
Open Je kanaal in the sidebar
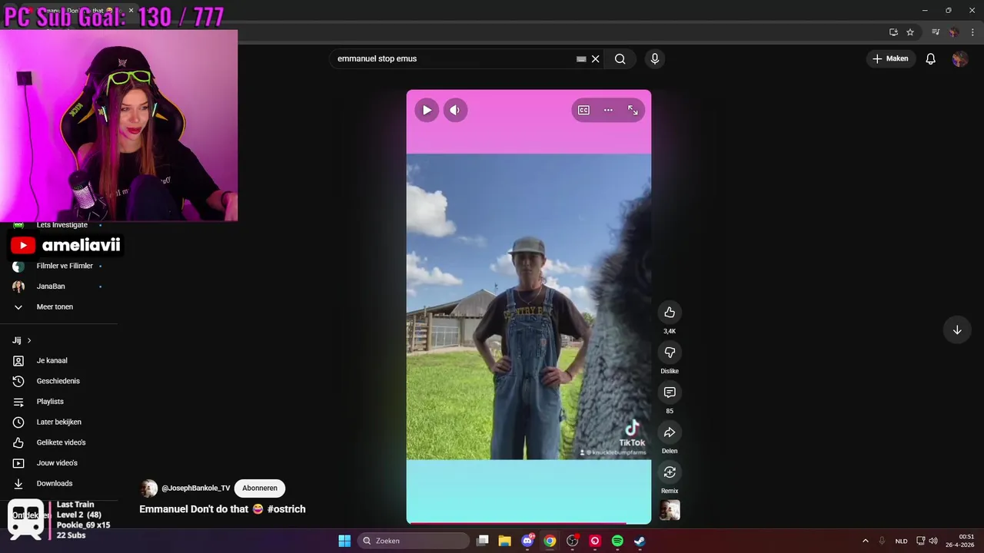pos(52,360)
